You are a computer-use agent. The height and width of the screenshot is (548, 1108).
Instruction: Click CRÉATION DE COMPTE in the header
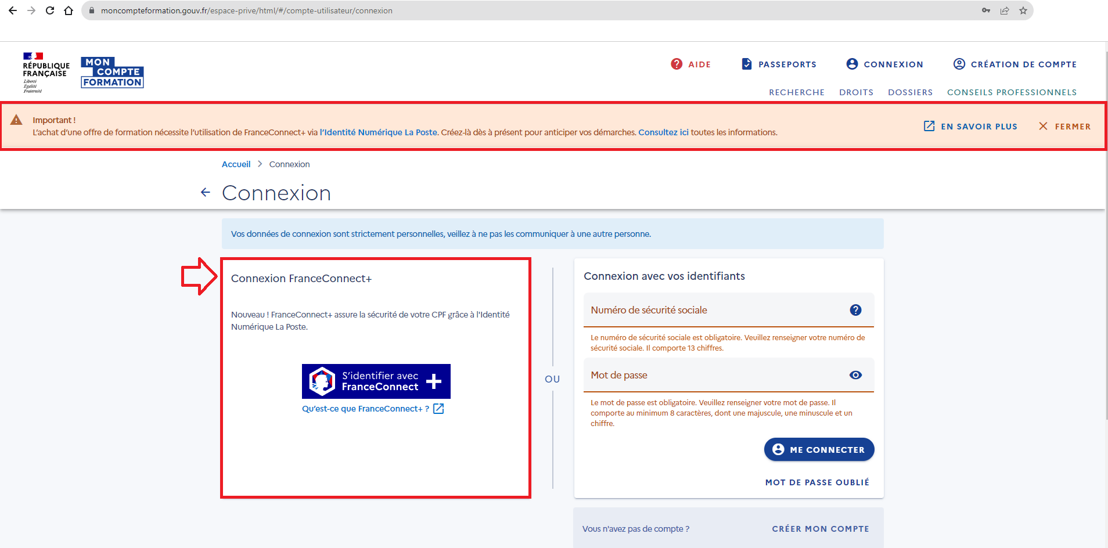click(1015, 64)
